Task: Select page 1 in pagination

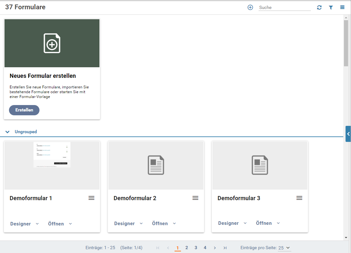Action: click(x=177, y=248)
